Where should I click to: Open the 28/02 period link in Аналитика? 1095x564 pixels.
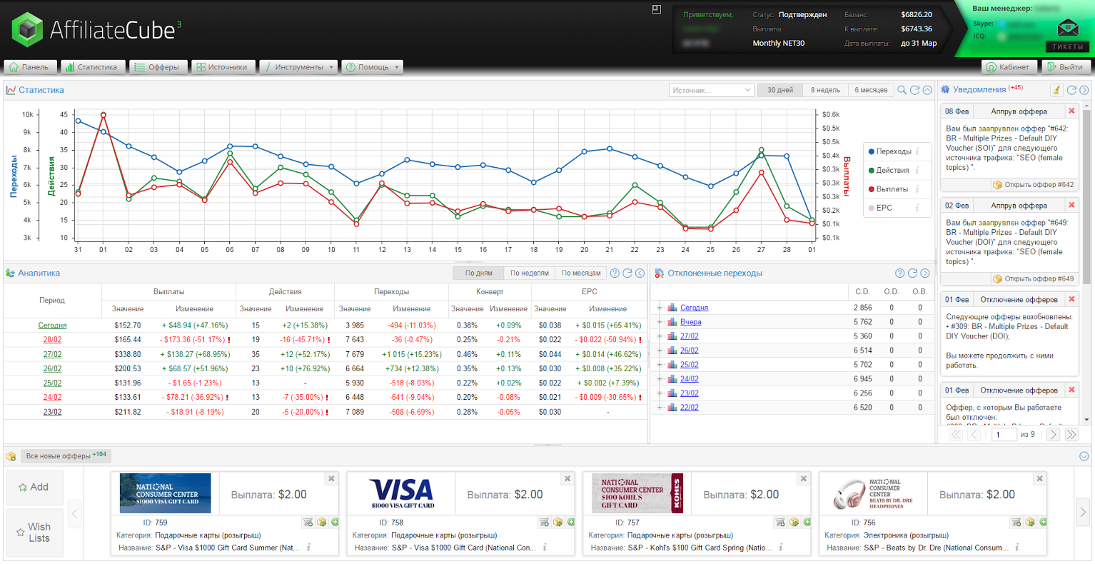(52, 340)
